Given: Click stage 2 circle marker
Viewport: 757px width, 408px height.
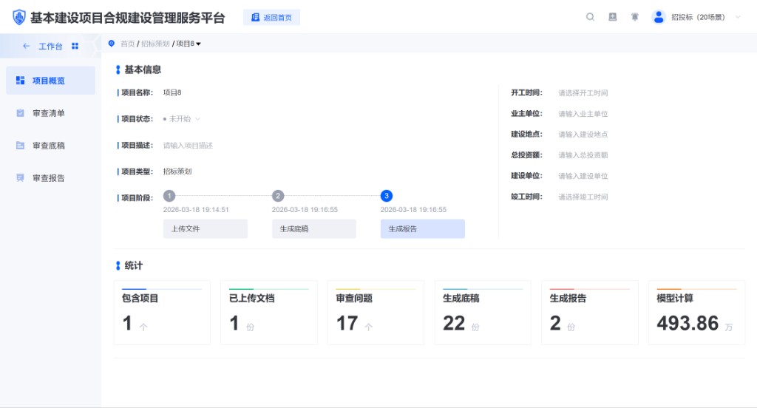Looking at the screenshot, I should 278,196.
